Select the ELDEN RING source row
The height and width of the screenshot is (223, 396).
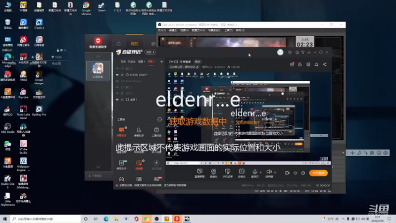click(x=139, y=75)
